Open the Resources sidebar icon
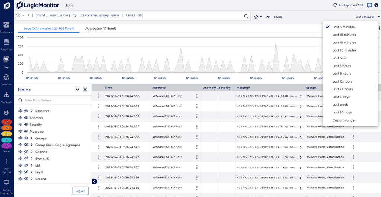Viewport: 381px width, 197px height. (x=7, y=45)
